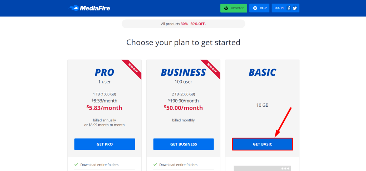The height and width of the screenshot is (171, 366).
Task: Click the BASIC plan title
Action: tap(262, 72)
